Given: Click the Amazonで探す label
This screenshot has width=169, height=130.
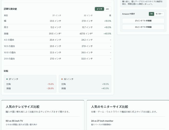Looking at the screenshot, I should (128, 14).
